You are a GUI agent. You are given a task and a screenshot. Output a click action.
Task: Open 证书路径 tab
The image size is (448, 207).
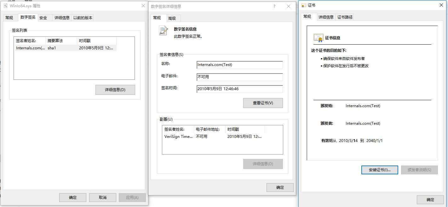(x=345, y=17)
